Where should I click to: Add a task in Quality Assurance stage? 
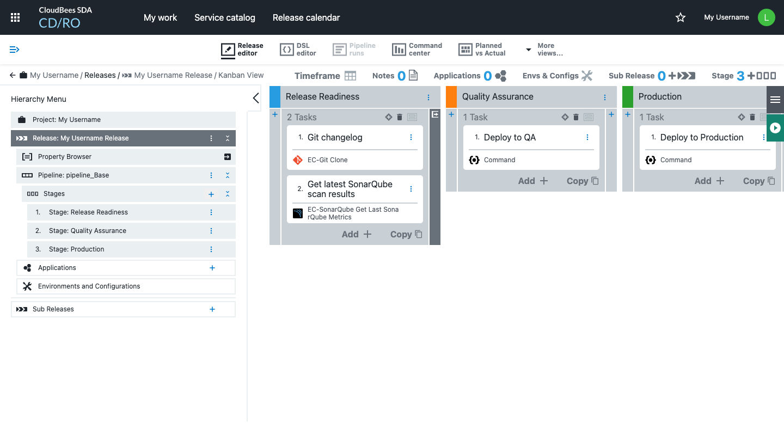pyautogui.click(x=532, y=181)
